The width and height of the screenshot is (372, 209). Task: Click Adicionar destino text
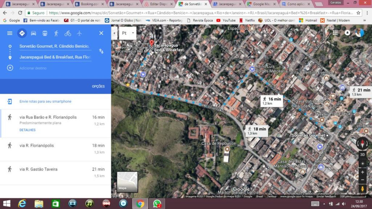[x=33, y=68]
